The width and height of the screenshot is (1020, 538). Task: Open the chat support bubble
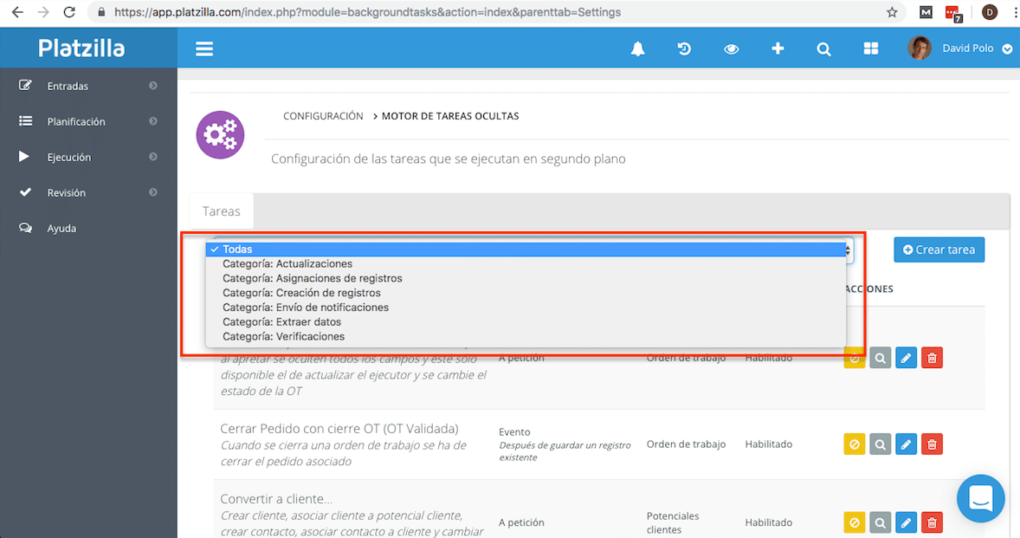[x=980, y=498]
